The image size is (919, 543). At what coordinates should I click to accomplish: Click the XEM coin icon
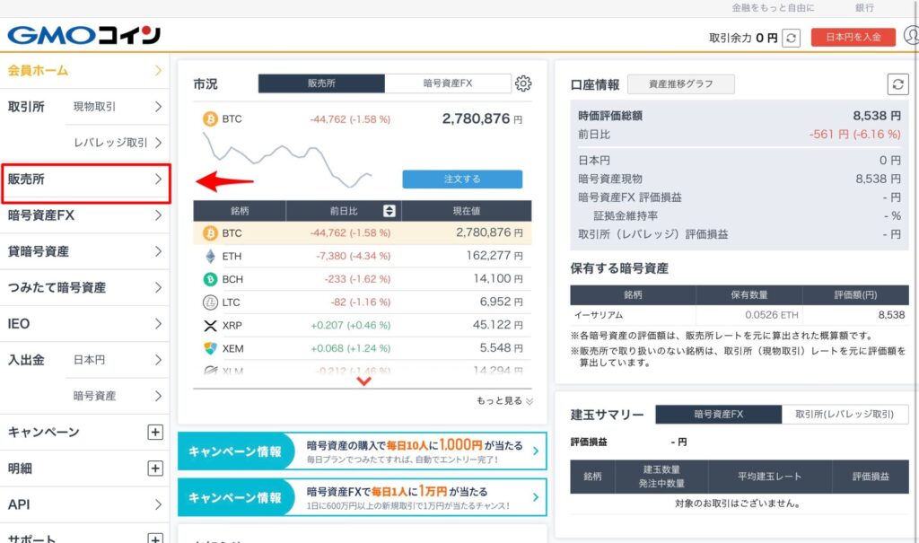tap(210, 348)
